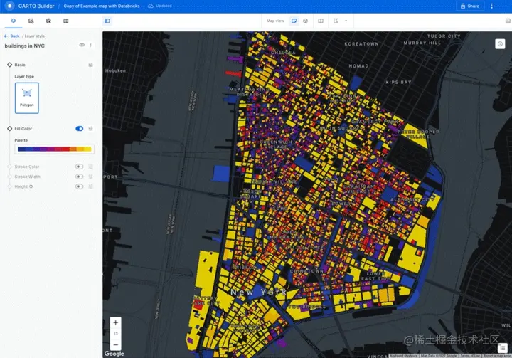Open the Layers tab icon in sidebar
512x358 pixels.
tap(14, 21)
